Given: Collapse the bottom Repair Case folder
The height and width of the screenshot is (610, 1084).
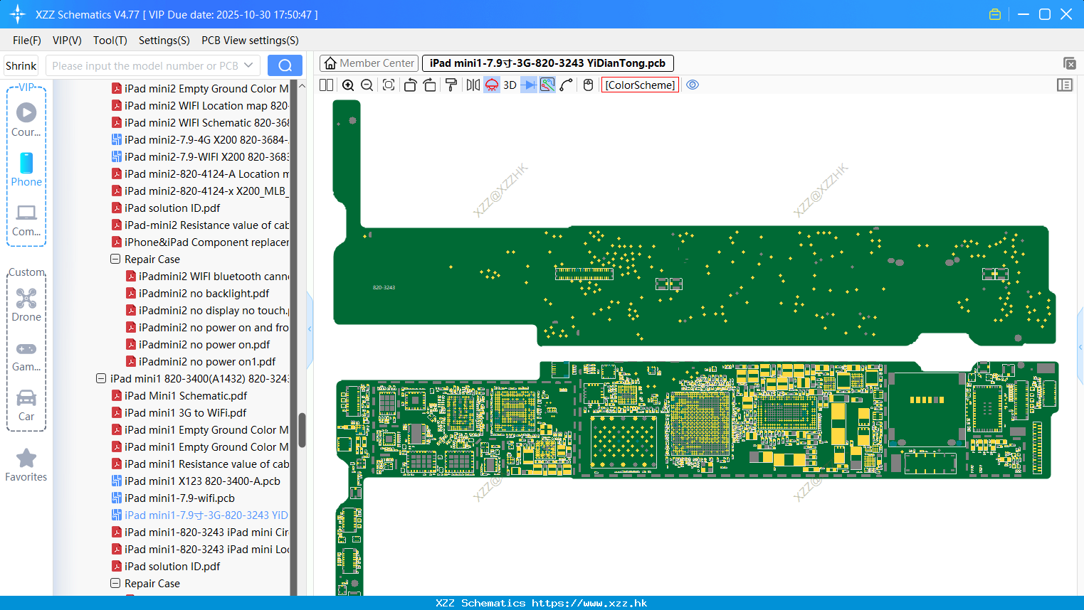Looking at the screenshot, I should click(115, 584).
